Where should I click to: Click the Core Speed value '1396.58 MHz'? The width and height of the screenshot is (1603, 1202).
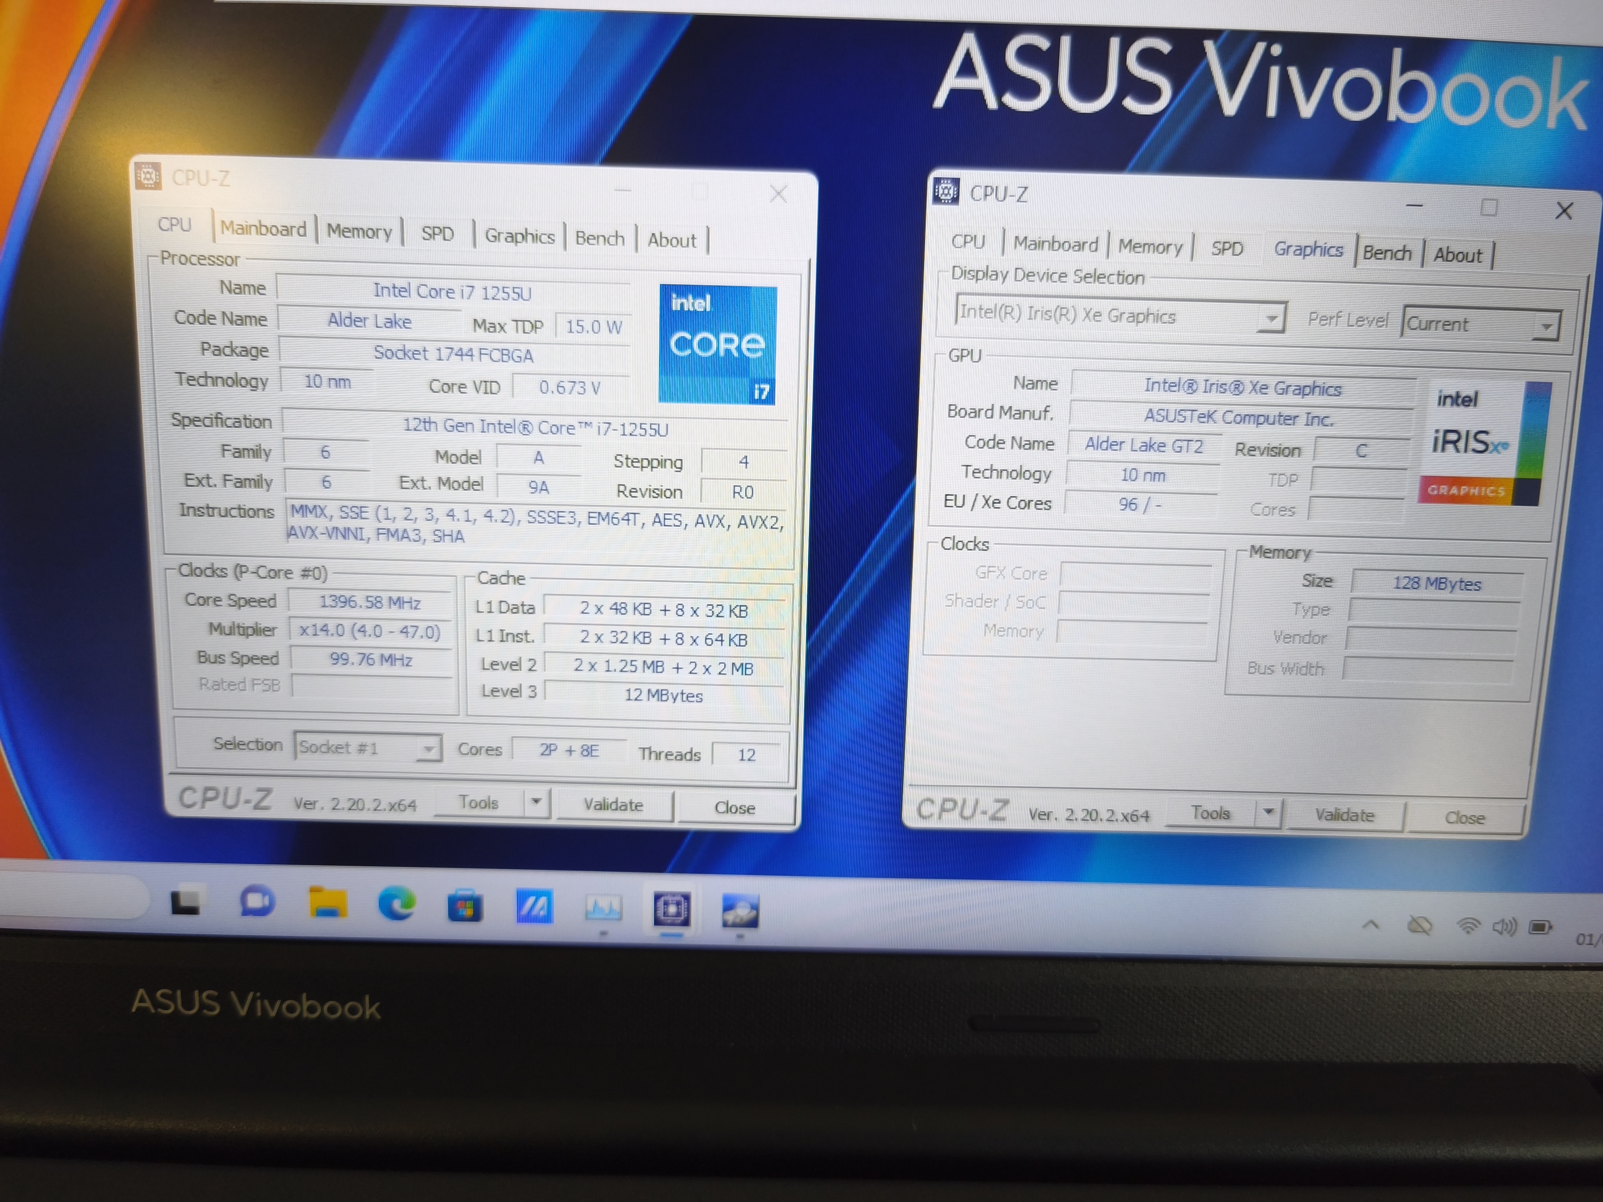click(369, 602)
